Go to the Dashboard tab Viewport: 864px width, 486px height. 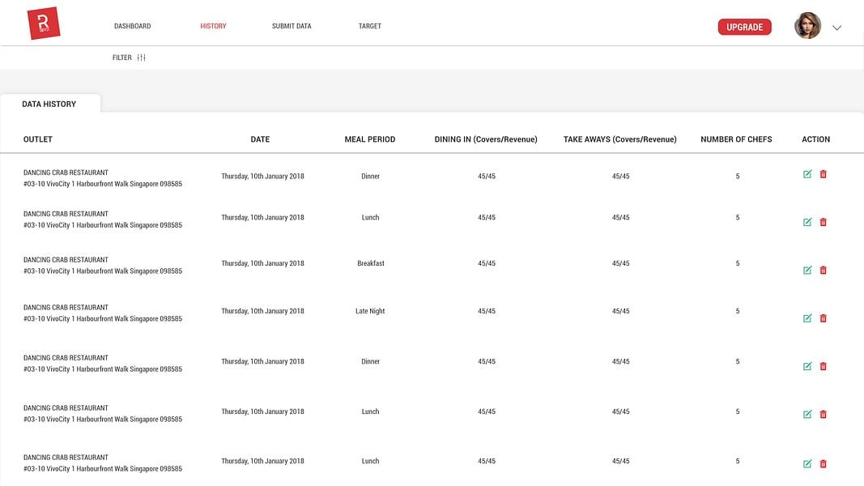click(x=132, y=26)
